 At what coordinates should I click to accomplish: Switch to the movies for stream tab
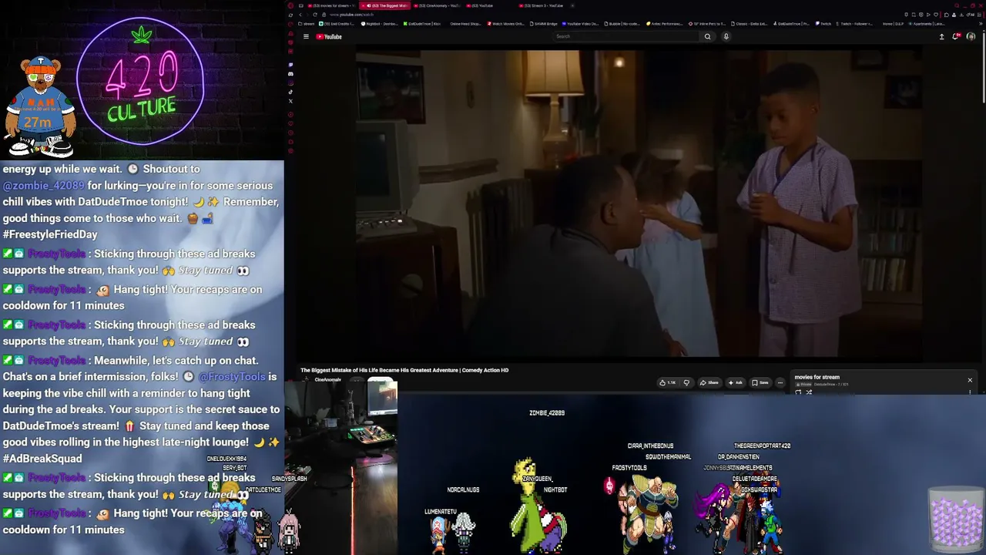(x=331, y=5)
